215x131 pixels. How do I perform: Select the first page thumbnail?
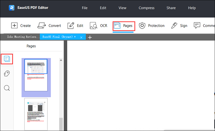(x=36, y=75)
